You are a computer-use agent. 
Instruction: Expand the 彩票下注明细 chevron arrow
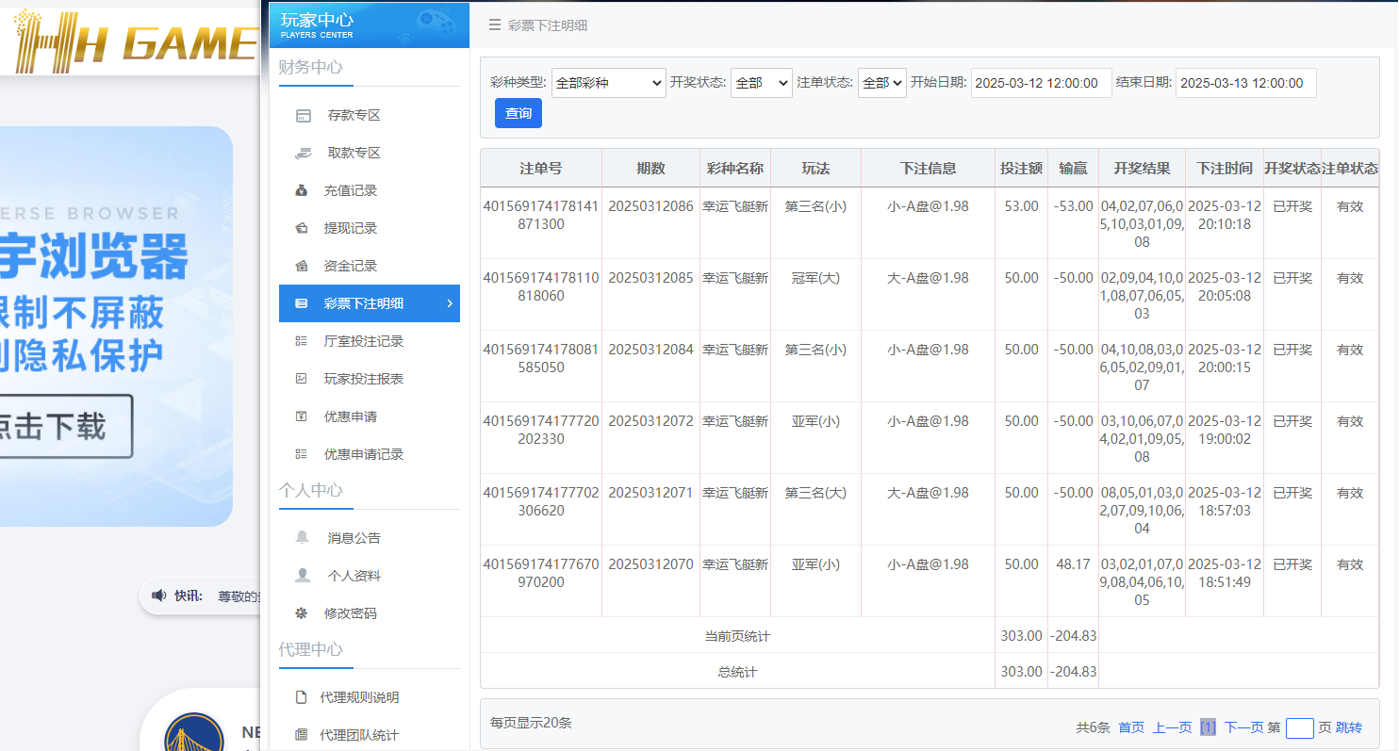449,303
